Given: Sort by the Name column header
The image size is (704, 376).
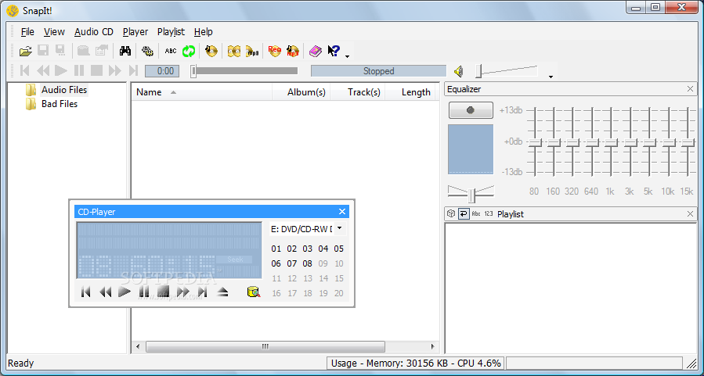Looking at the screenshot, I should click(x=201, y=92).
